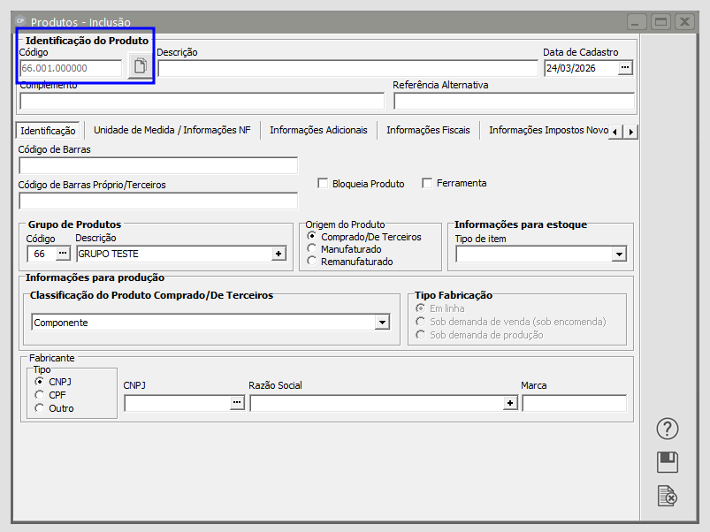The height and width of the screenshot is (532, 710).
Task: Click the plus button beside GRUPO TESTE
Action: (x=279, y=254)
